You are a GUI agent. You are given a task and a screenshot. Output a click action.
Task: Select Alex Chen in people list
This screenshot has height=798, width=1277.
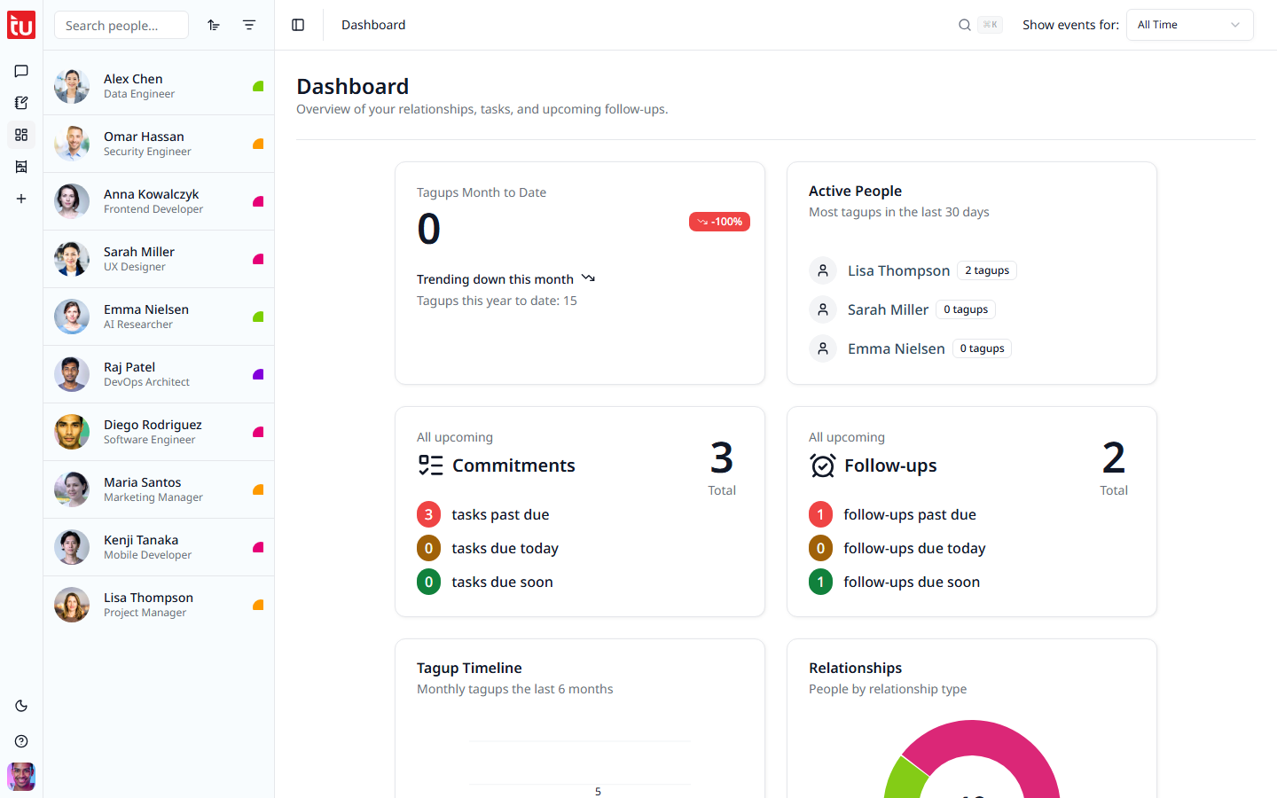(x=159, y=86)
